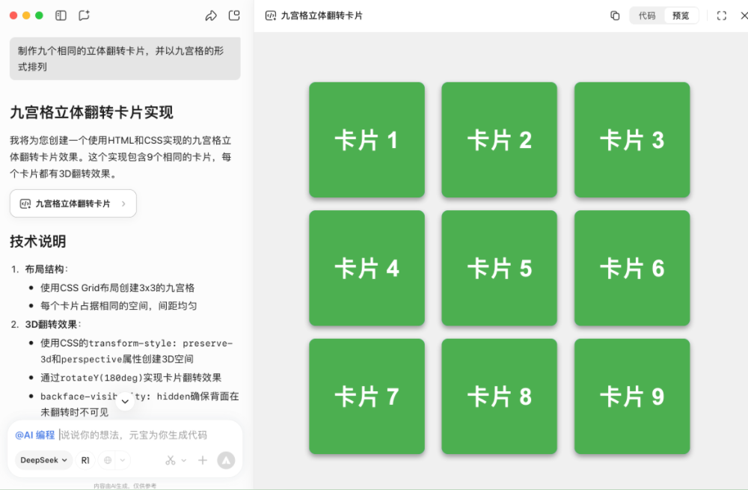This screenshot has height=490, width=748.
Task: Share the current conversation
Action: tap(211, 15)
